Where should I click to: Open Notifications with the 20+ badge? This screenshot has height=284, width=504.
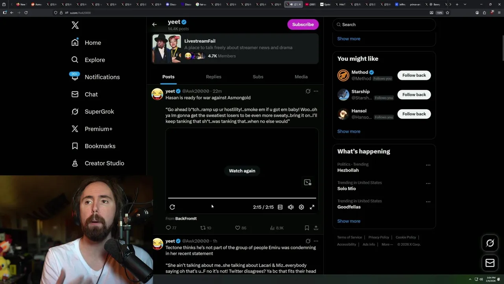click(95, 77)
